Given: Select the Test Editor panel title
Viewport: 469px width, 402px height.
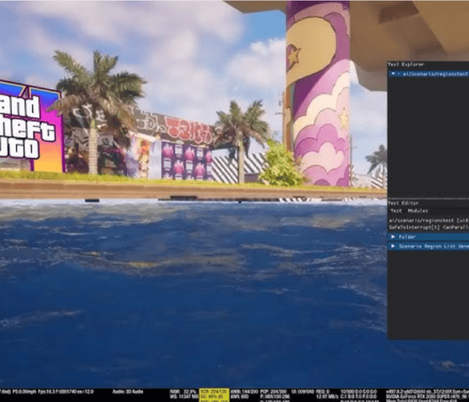Looking at the screenshot, I should click(403, 203).
